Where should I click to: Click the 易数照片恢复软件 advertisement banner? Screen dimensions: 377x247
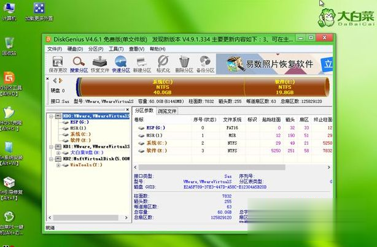[276, 63]
